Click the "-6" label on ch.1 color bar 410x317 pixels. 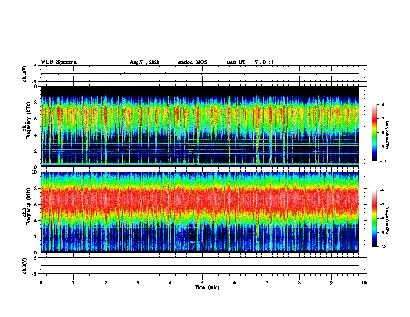coord(382,105)
